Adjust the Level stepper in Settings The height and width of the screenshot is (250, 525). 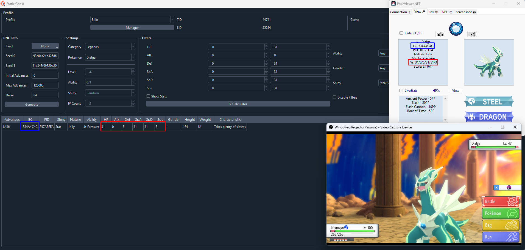(133, 72)
